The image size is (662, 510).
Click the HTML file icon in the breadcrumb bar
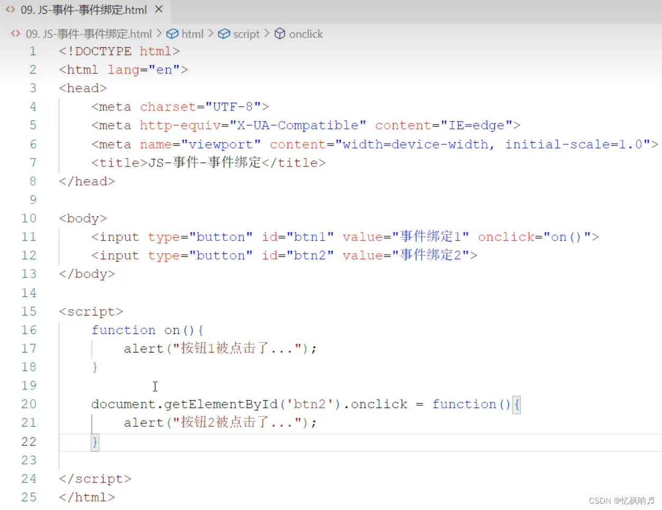(15, 33)
